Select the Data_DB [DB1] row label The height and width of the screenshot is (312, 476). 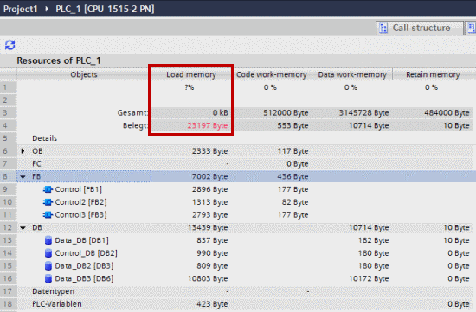[81, 240]
